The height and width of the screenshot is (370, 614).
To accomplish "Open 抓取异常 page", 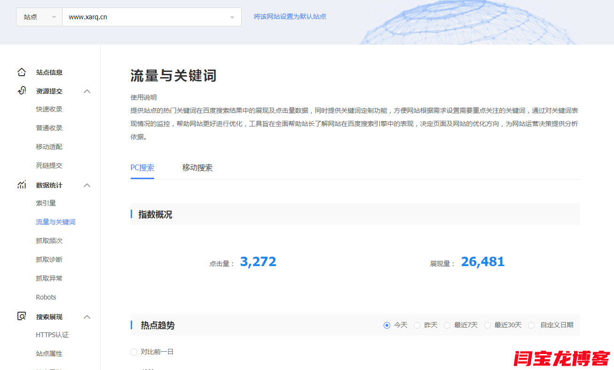I will pyautogui.click(x=49, y=278).
